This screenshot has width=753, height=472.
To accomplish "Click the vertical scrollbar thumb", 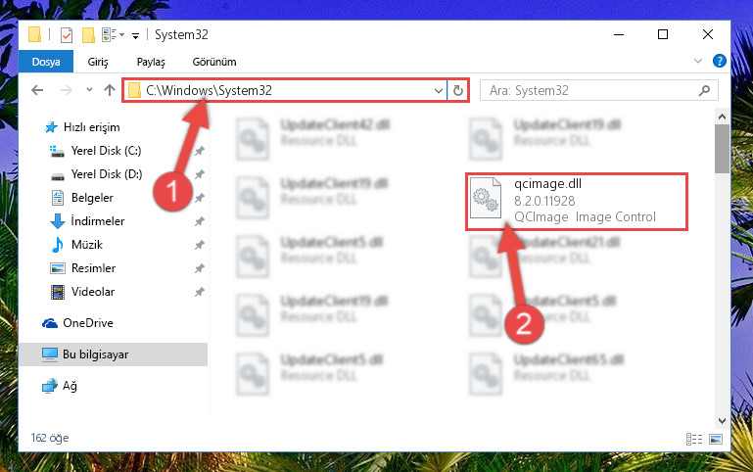I will pyautogui.click(x=722, y=149).
